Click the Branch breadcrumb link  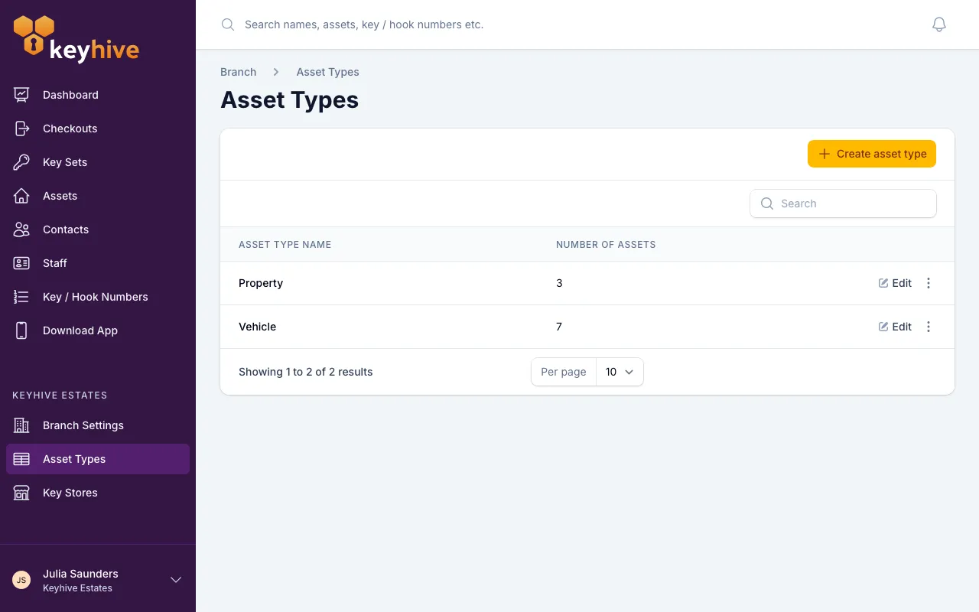(x=238, y=72)
